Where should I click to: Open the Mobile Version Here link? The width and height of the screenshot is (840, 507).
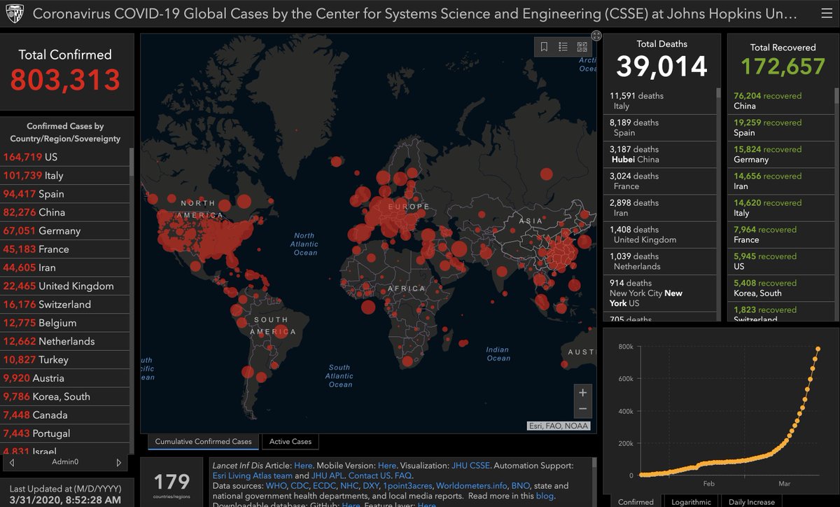click(387, 465)
